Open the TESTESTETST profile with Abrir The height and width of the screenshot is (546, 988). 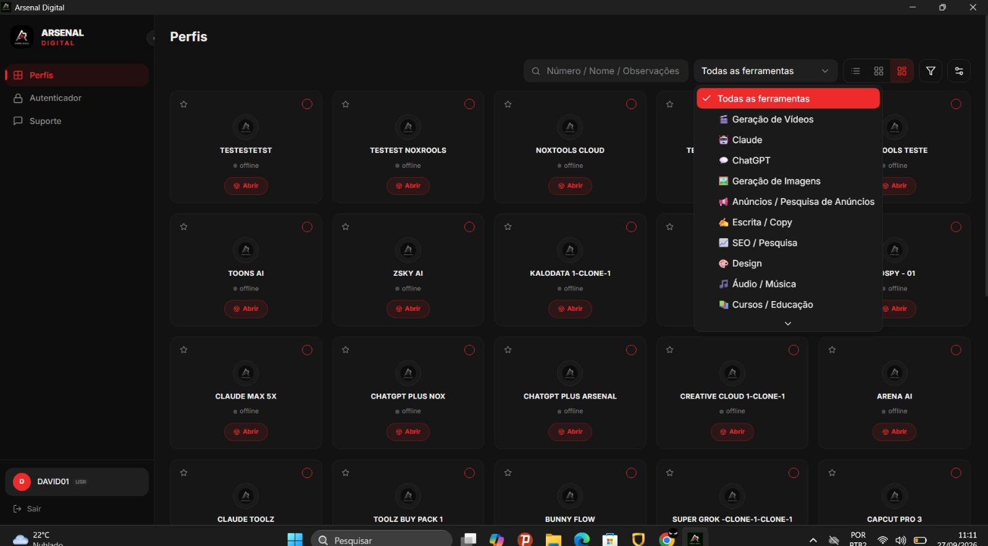(246, 186)
